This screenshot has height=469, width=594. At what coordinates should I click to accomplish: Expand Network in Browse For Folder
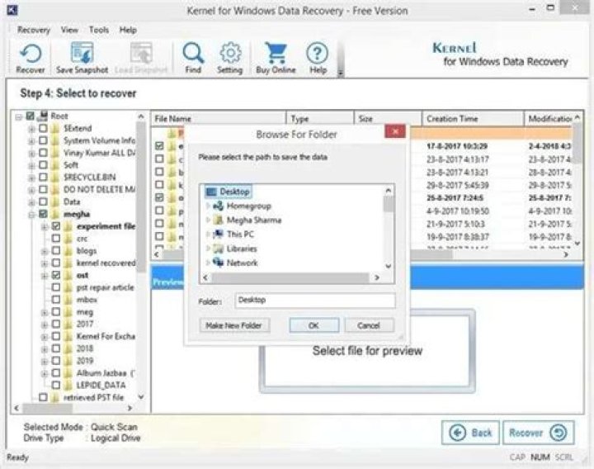pyautogui.click(x=208, y=263)
